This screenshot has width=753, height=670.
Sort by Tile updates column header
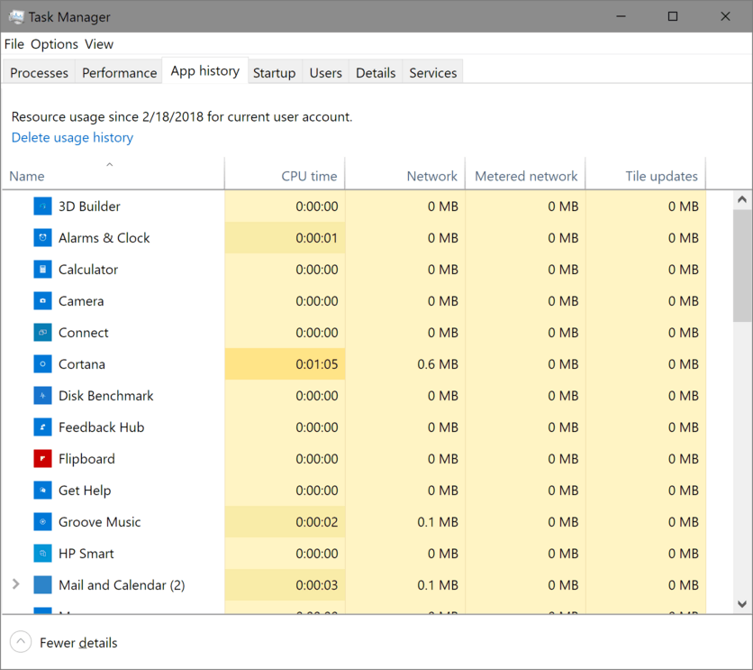646,173
